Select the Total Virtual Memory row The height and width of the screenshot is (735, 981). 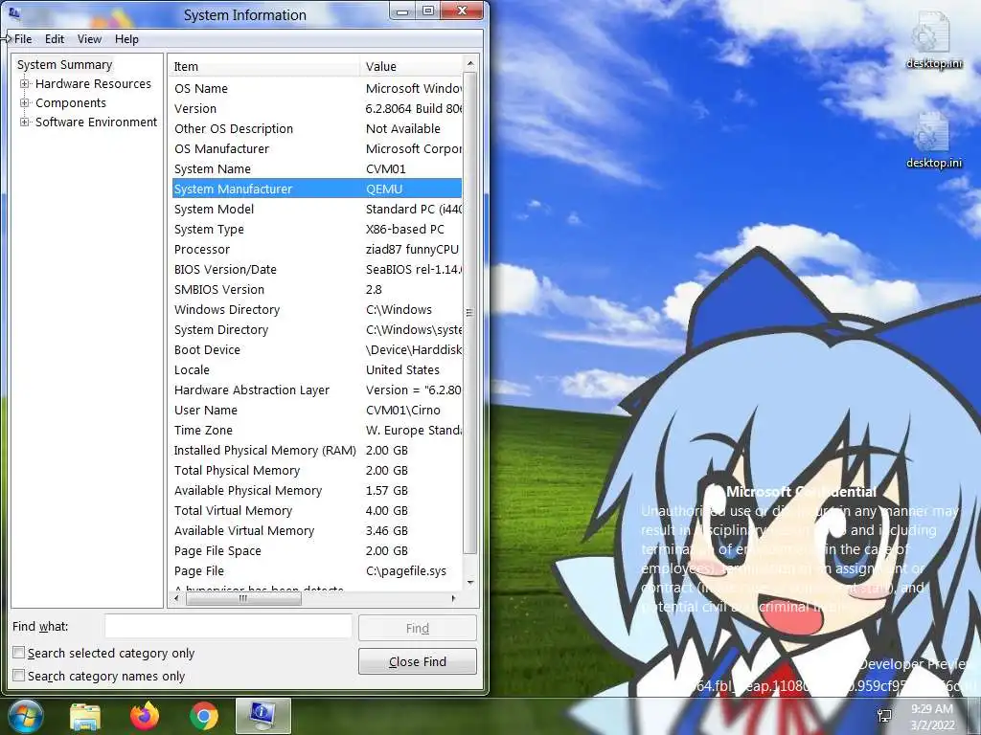pyautogui.click(x=316, y=511)
